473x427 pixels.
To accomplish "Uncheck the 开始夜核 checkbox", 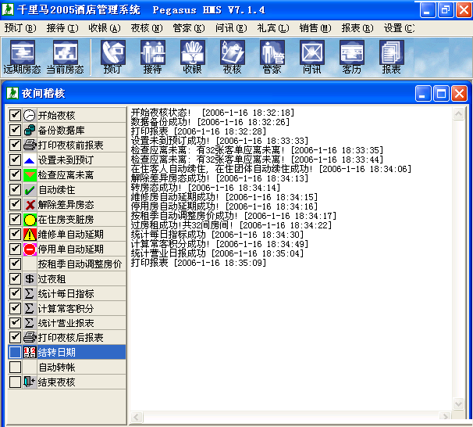I will tap(15, 115).
